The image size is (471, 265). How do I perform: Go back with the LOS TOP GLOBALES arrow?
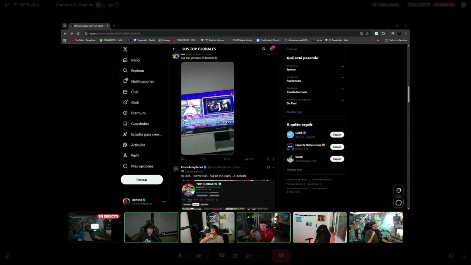[x=174, y=49]
